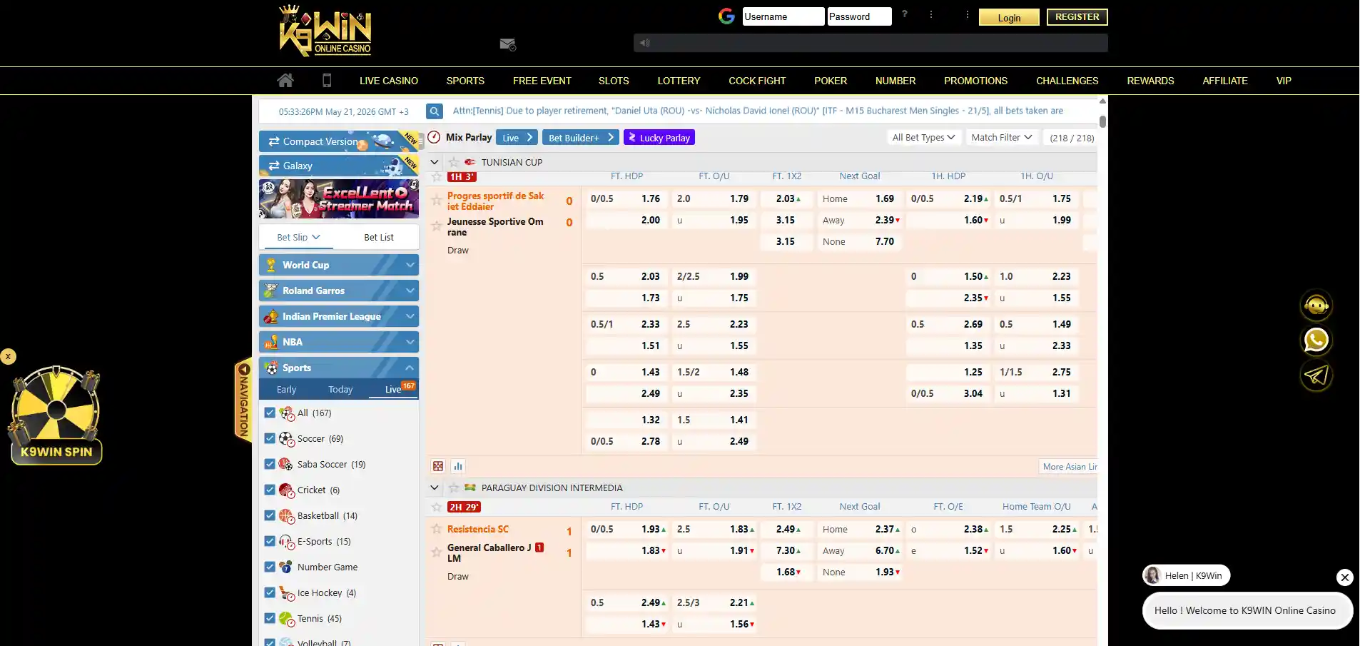Click the blue search magnifier icon

(434, 111)
